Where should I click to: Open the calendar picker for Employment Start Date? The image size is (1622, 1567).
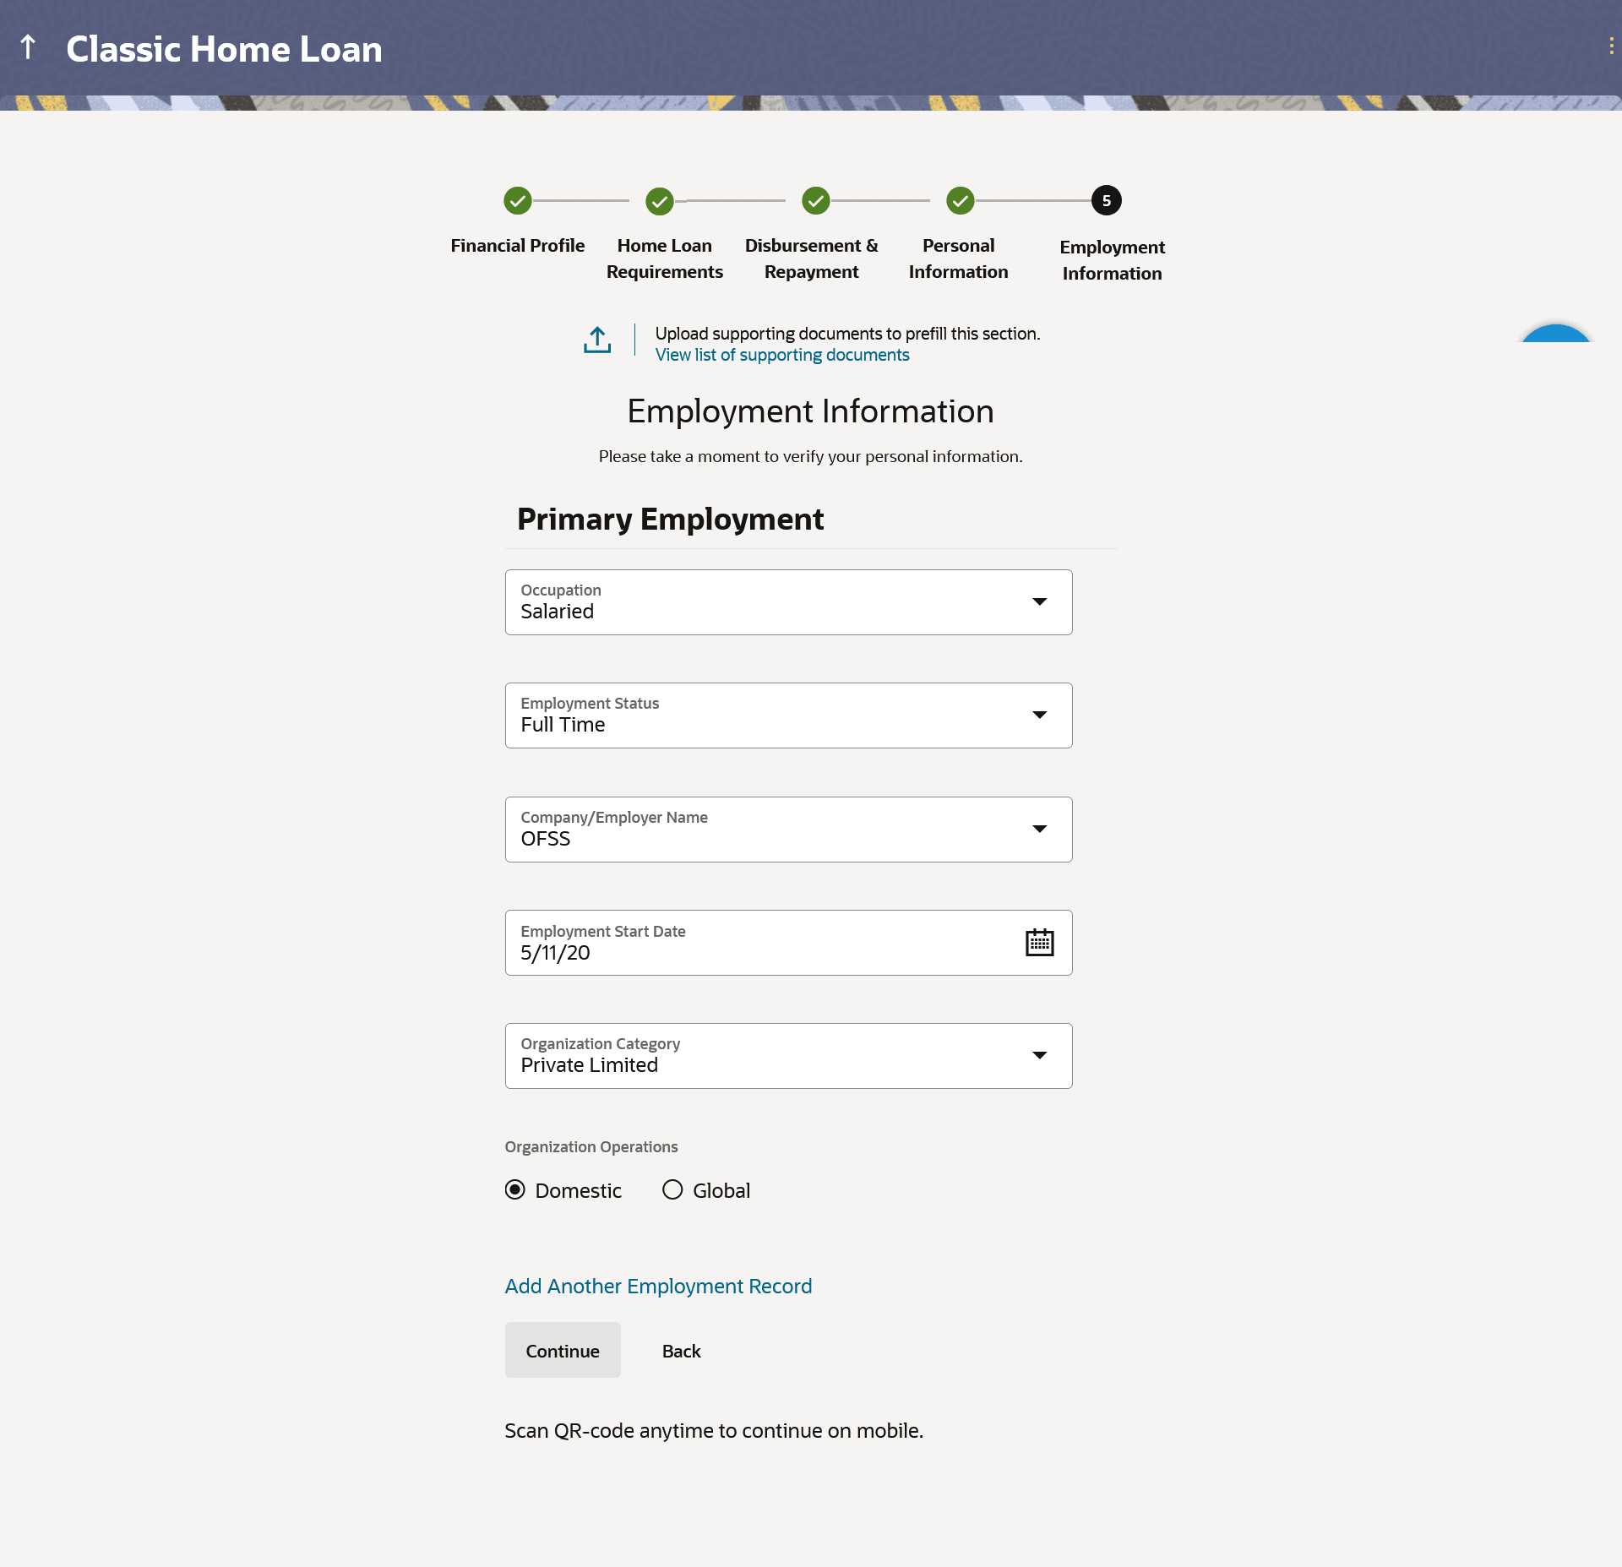click(1039, 943)
